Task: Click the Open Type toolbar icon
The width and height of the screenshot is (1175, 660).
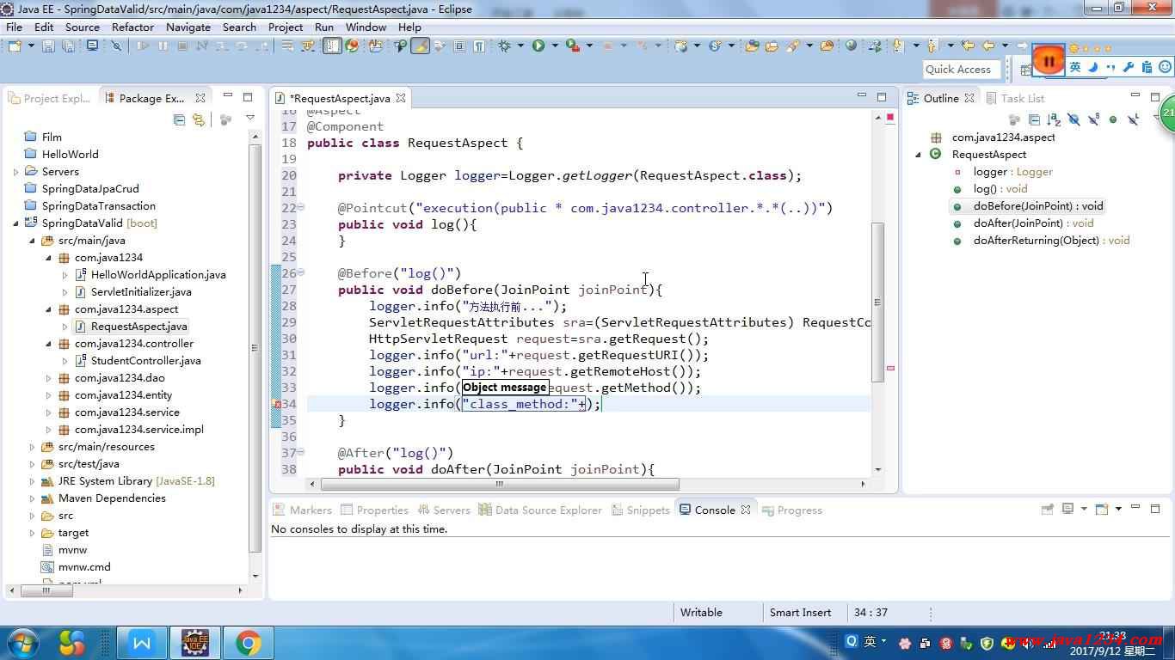Action: click(x=752, y=46)
